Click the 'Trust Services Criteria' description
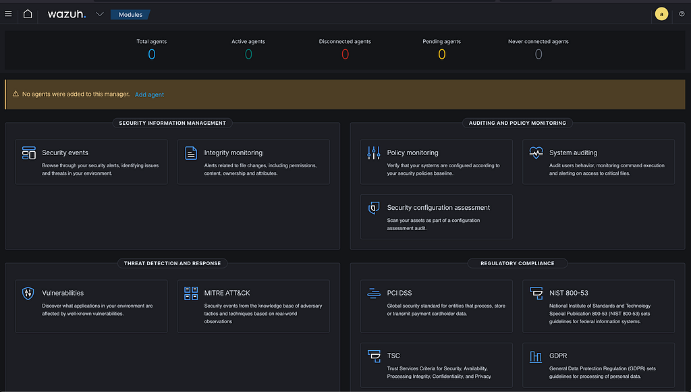The image size is (691, 392). point(439,372)
